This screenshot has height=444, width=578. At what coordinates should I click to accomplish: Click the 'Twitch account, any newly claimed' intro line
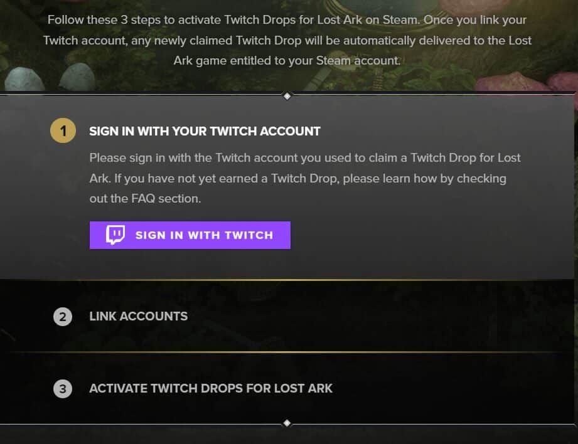tap(287, 41)
